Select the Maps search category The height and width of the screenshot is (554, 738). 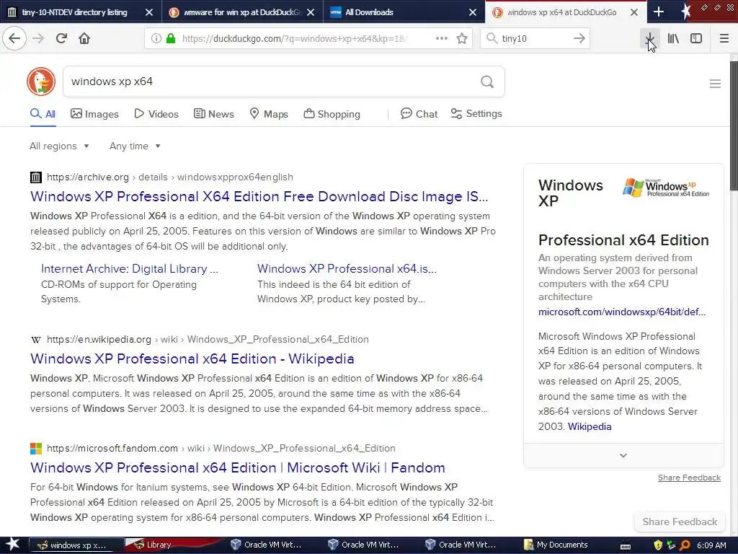(269, 114)
